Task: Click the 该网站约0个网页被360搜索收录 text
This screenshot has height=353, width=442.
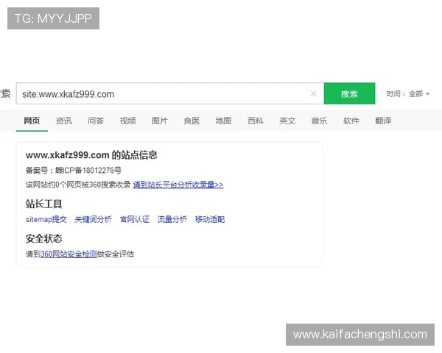Action: [x=78, y=185]
